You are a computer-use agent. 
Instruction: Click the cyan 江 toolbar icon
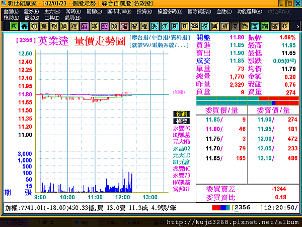click(x=164, y=26)
